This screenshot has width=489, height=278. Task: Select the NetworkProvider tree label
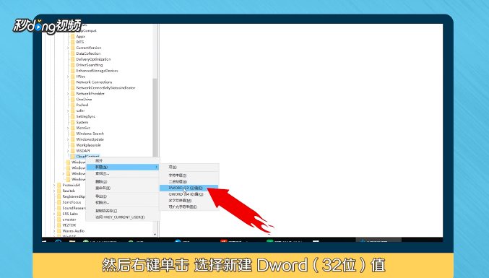point(90,93)
